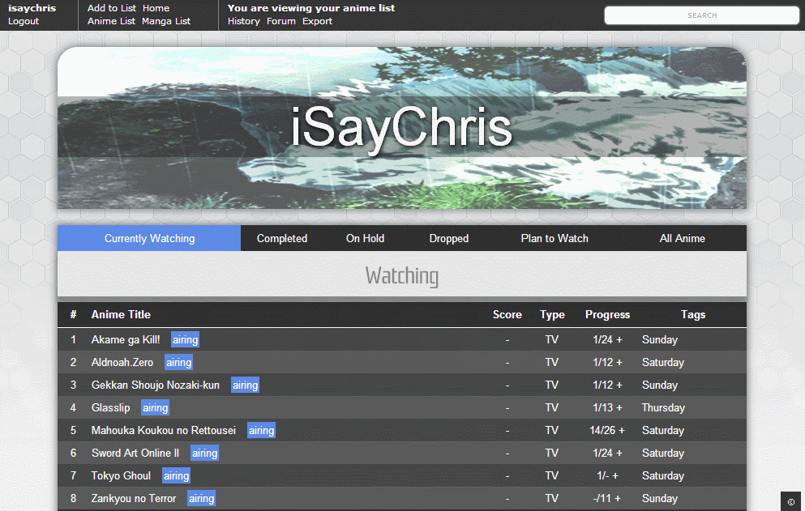Click the Logout link
Image resolution: width=805 pixels, height=511 pixels.
24,22
